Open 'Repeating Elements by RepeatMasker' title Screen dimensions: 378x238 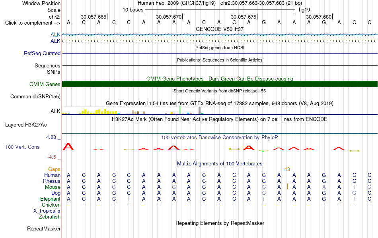pos(220,223)
